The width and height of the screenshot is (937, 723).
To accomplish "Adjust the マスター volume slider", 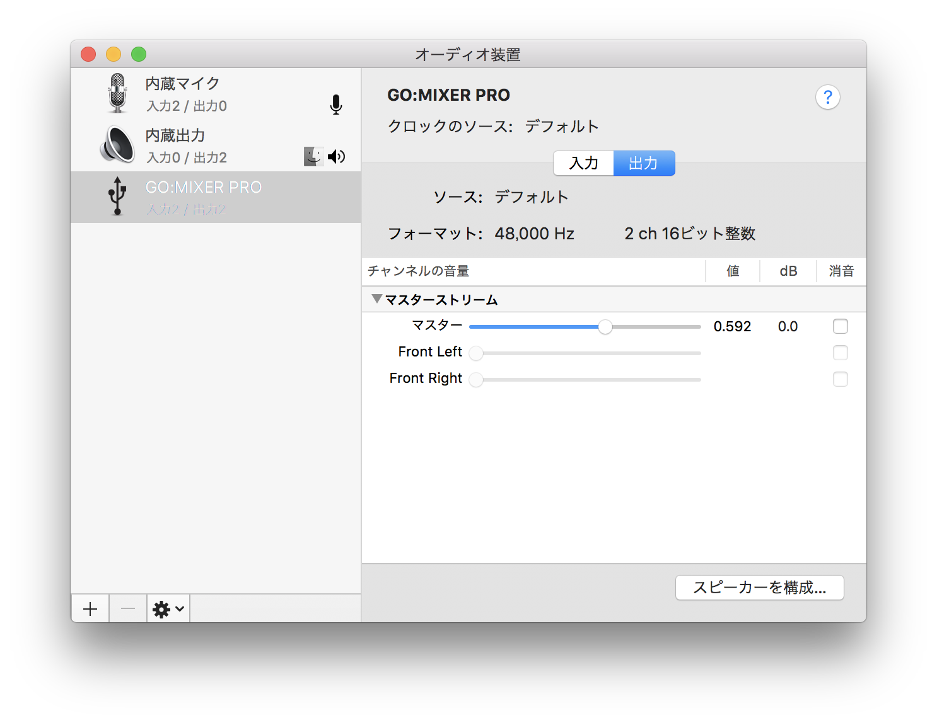I will pos(585,327).
